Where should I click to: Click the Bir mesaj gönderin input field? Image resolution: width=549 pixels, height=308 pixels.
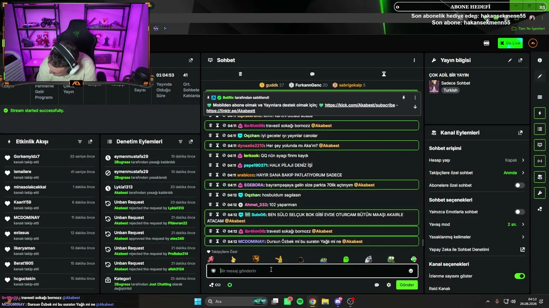(x=312, y=271)
